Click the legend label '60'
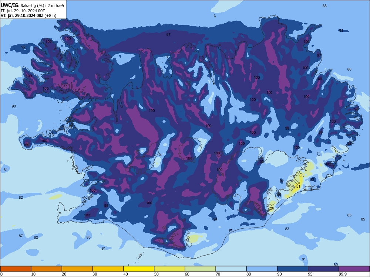Image resolution: width=370 pixels, height=277 pixels. (x=187, y=274)
